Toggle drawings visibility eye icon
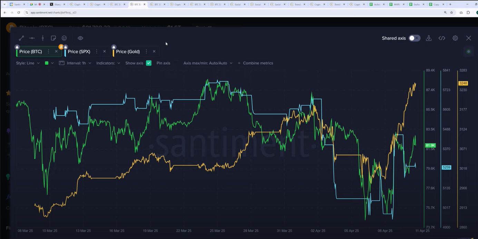This screenshot has height=239, width=478. click(x=80, y=38)
